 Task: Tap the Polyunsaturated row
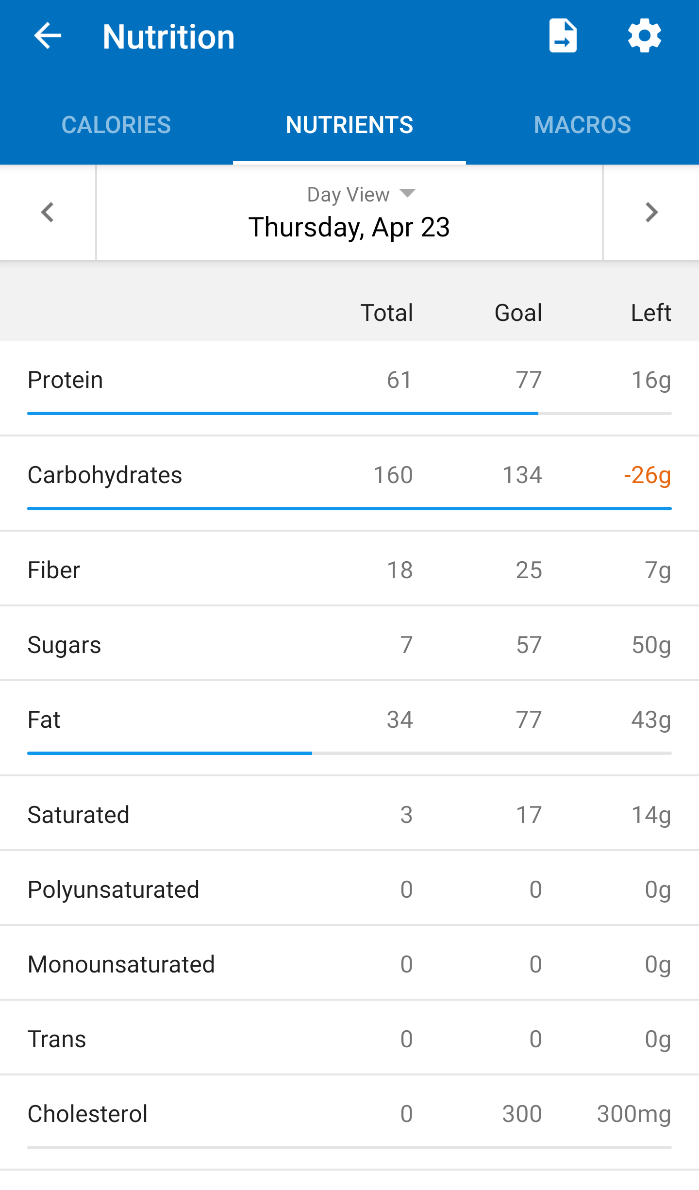pos(349,889)
